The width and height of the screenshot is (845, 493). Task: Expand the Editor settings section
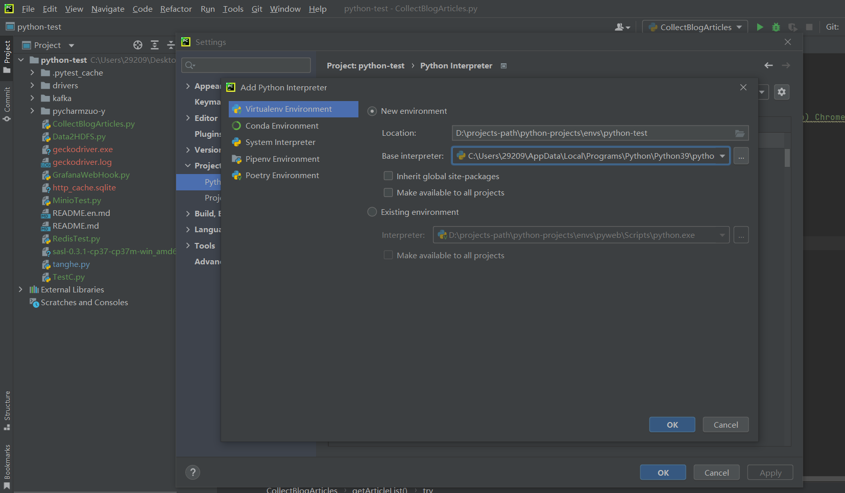188,118
